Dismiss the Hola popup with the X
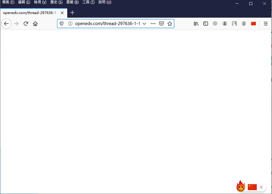This screenshot has height=194, width=272. (x=261, y=187)
